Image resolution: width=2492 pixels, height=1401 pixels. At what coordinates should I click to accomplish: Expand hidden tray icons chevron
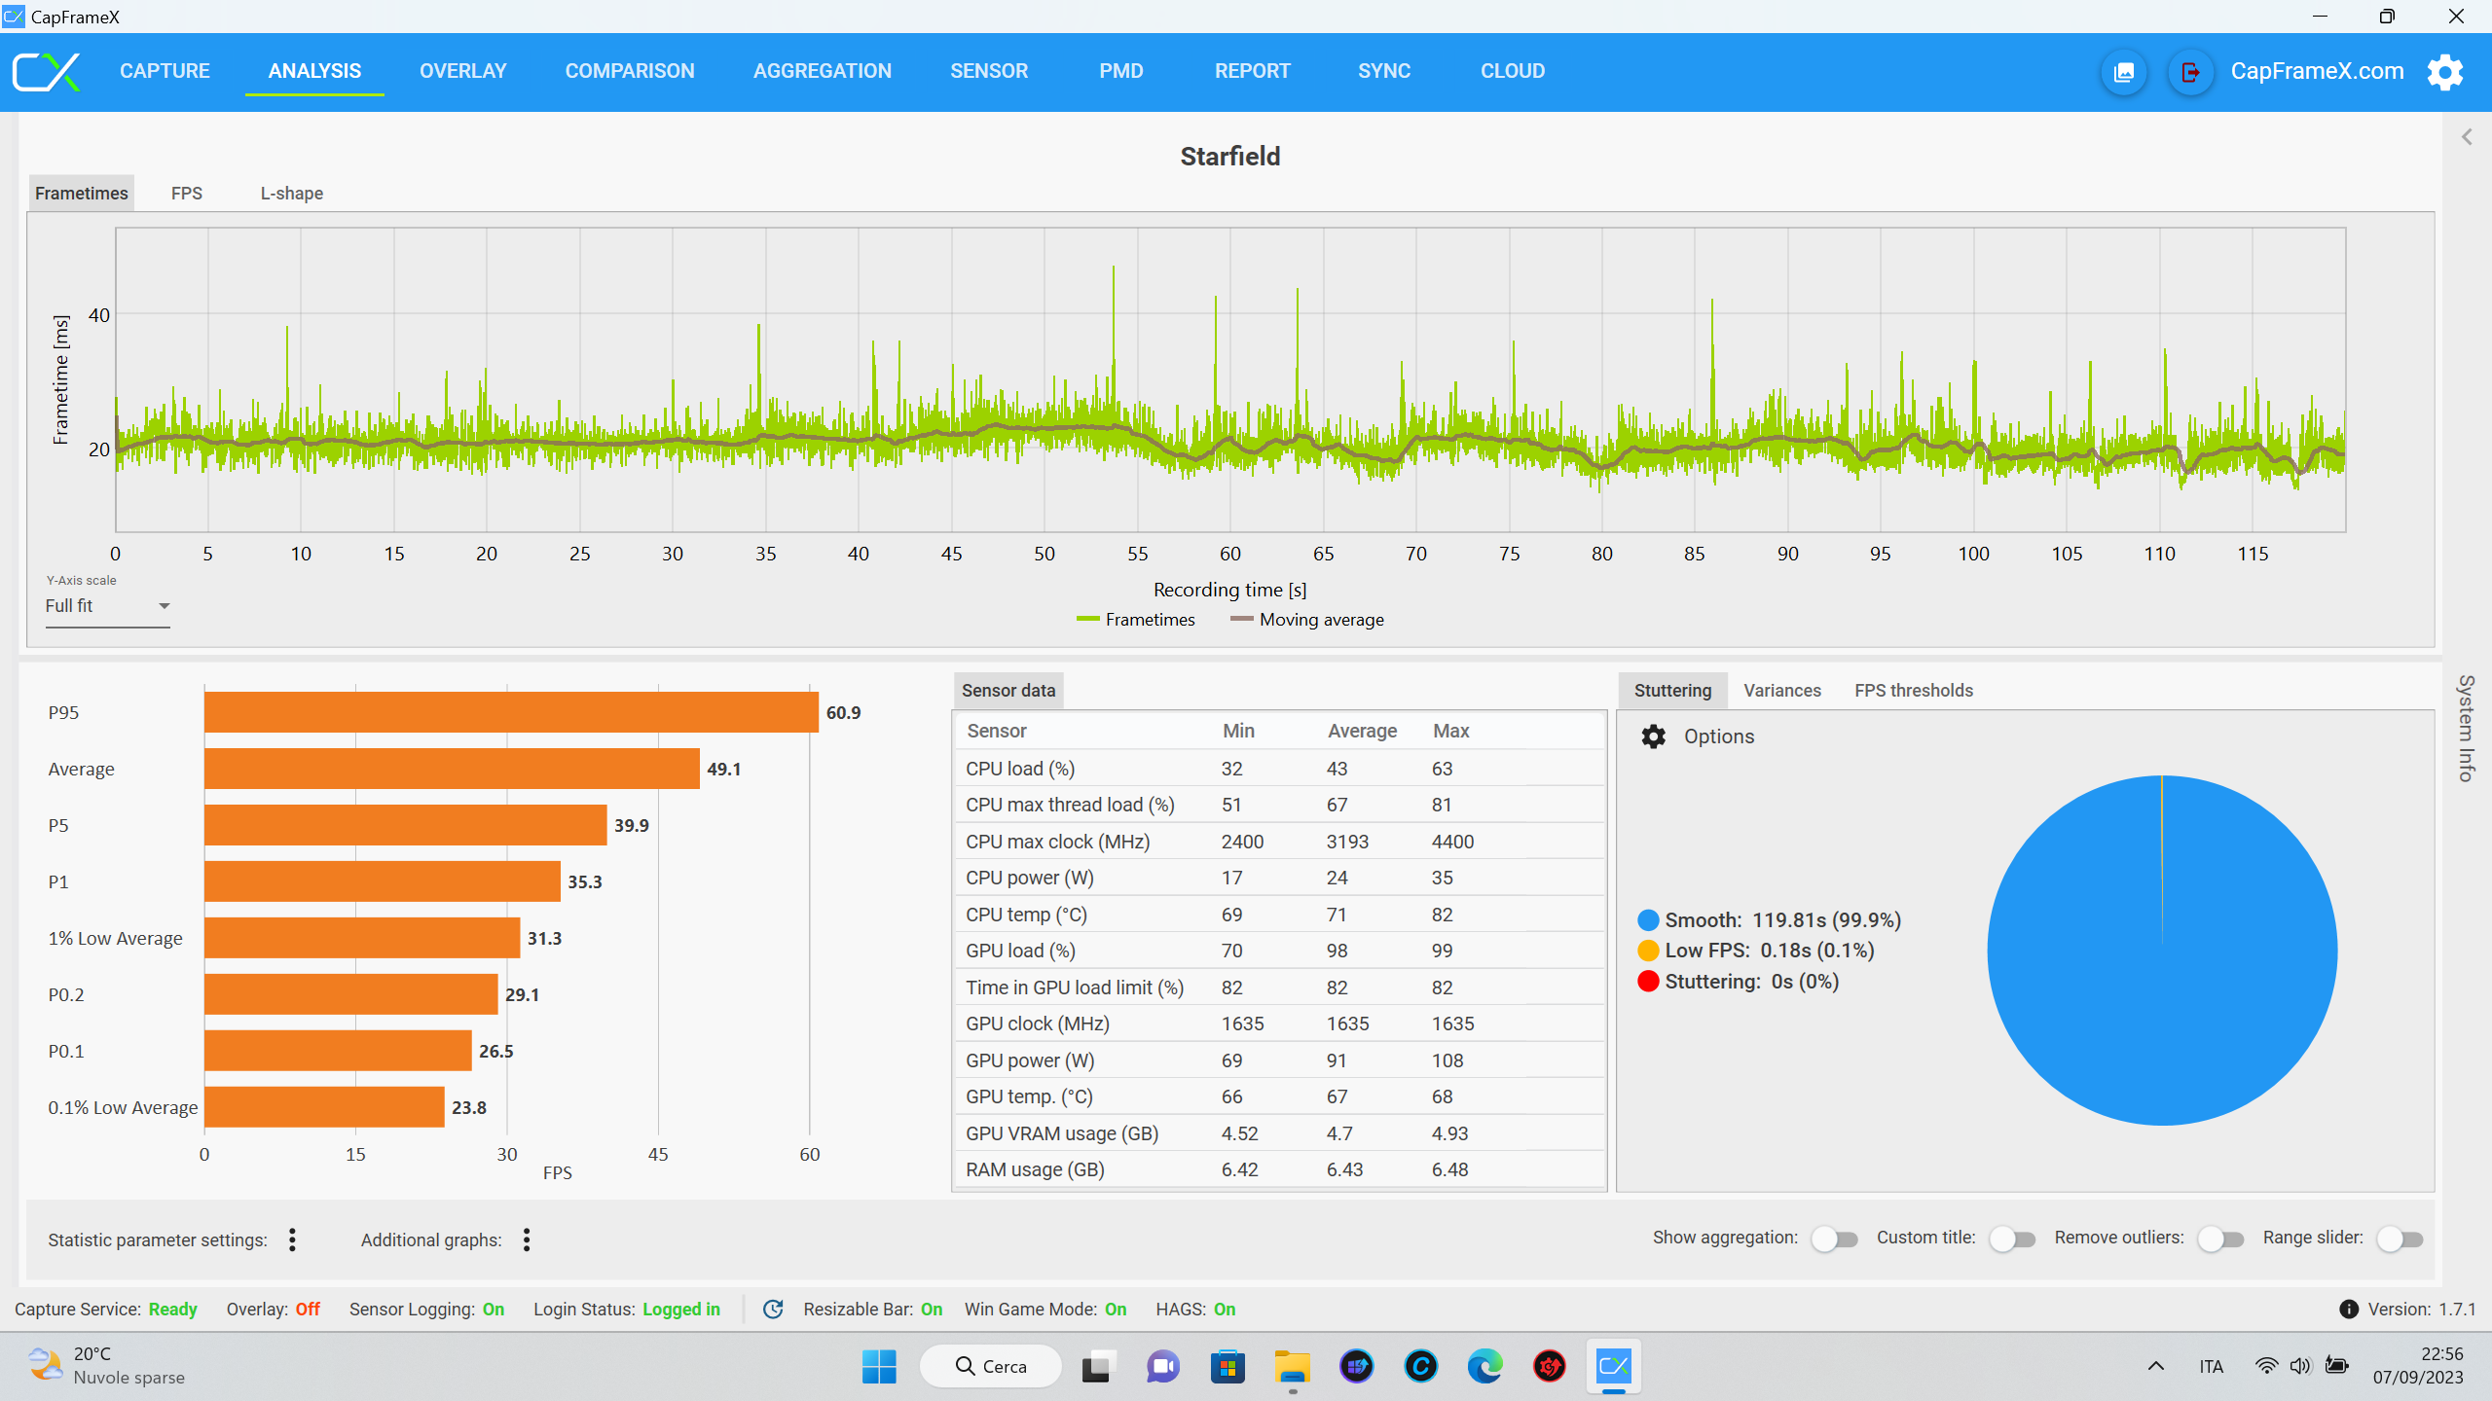pyautogui.click(x=2156, y=1366)
